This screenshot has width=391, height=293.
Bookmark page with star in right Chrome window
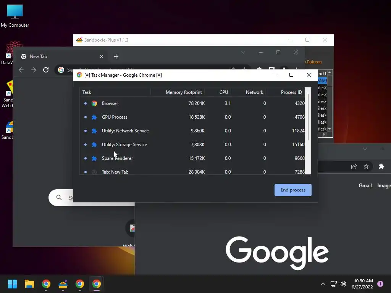point(366,166)
